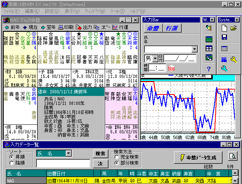Open the 表示(V) menu
Screen dimensions: 242x184
tap(72, 11)
